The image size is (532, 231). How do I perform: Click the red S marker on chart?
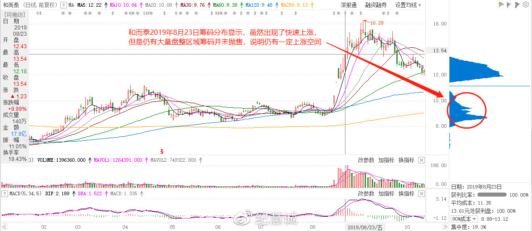tap(162, 147)
